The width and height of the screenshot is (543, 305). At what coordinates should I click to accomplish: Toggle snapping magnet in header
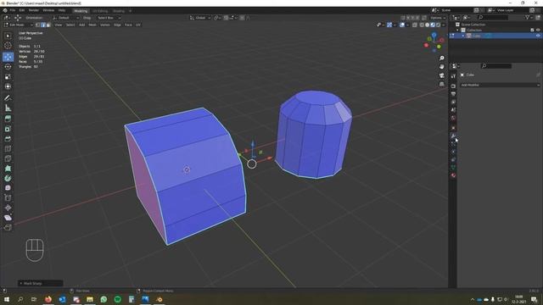(226, 18)
